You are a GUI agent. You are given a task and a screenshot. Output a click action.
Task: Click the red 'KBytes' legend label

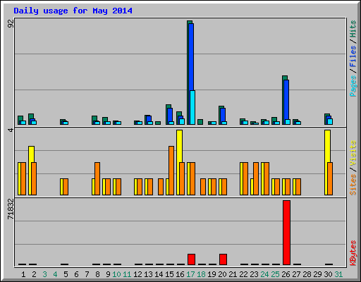[353, 253]
